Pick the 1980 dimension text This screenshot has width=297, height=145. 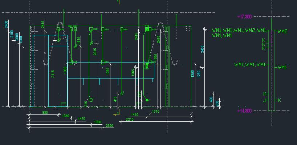pos(98,122)
